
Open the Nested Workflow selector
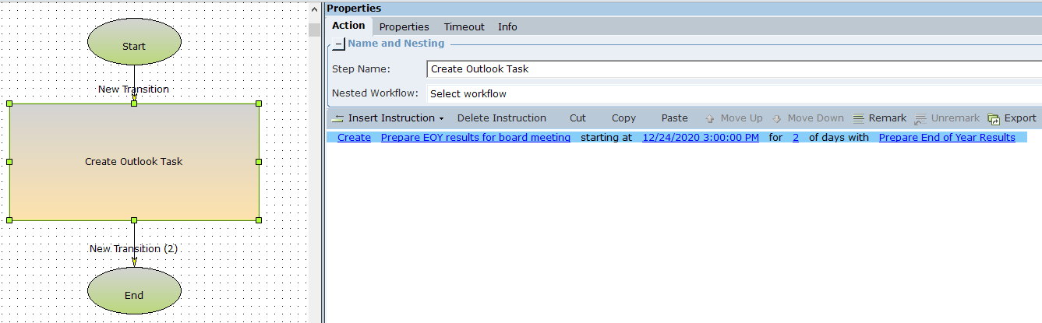733,93
